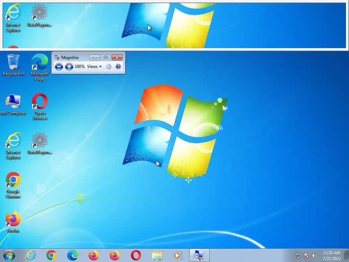
Task: Select the Opera Browser desktop shortcut
Action: 40,107
